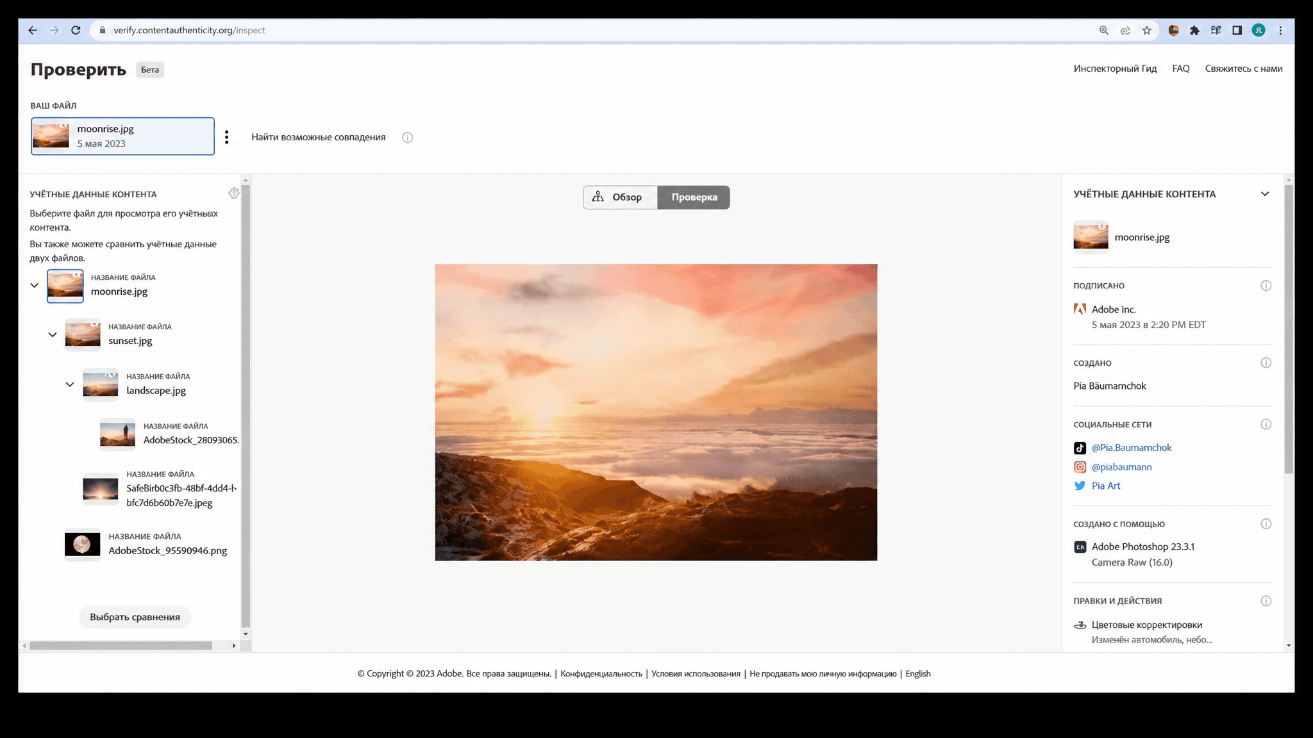
Task: Open the @Pia.Baumamchok TikTok link
Action: (1131, 448)
